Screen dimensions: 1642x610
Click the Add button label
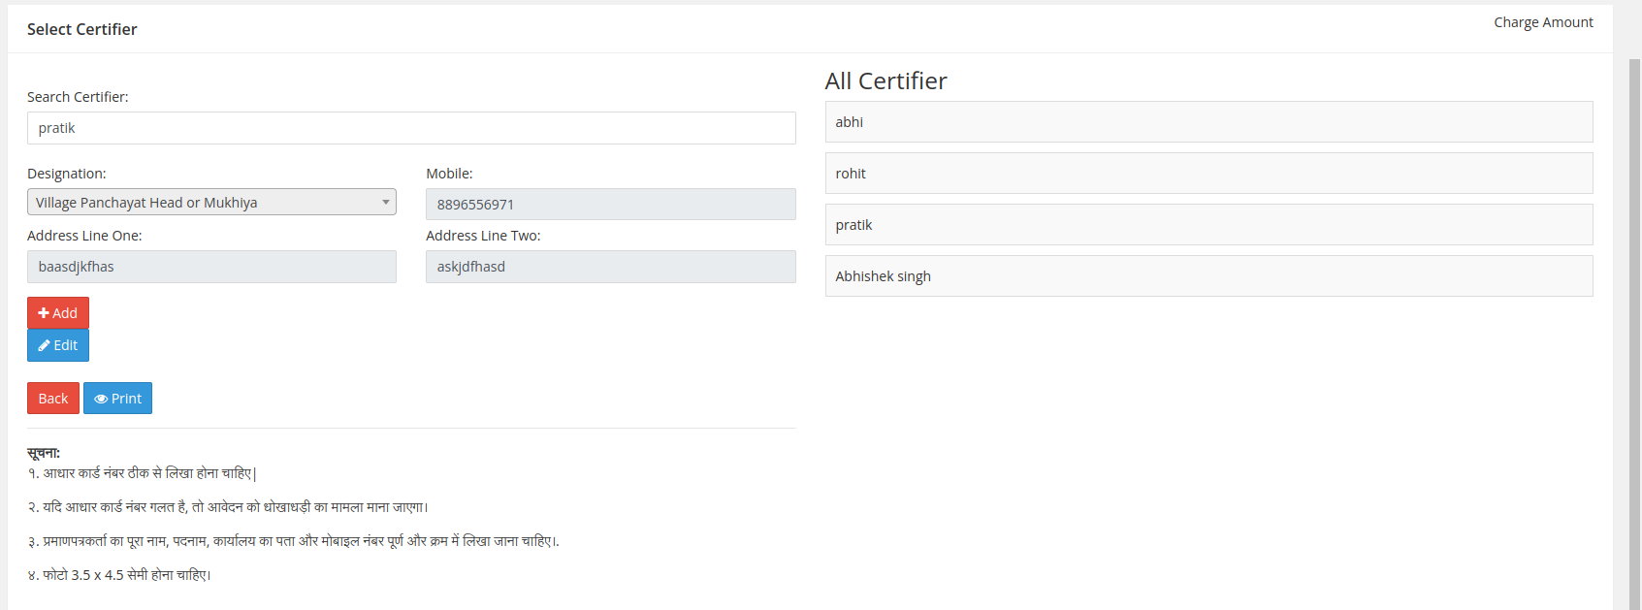click(65, 313)
